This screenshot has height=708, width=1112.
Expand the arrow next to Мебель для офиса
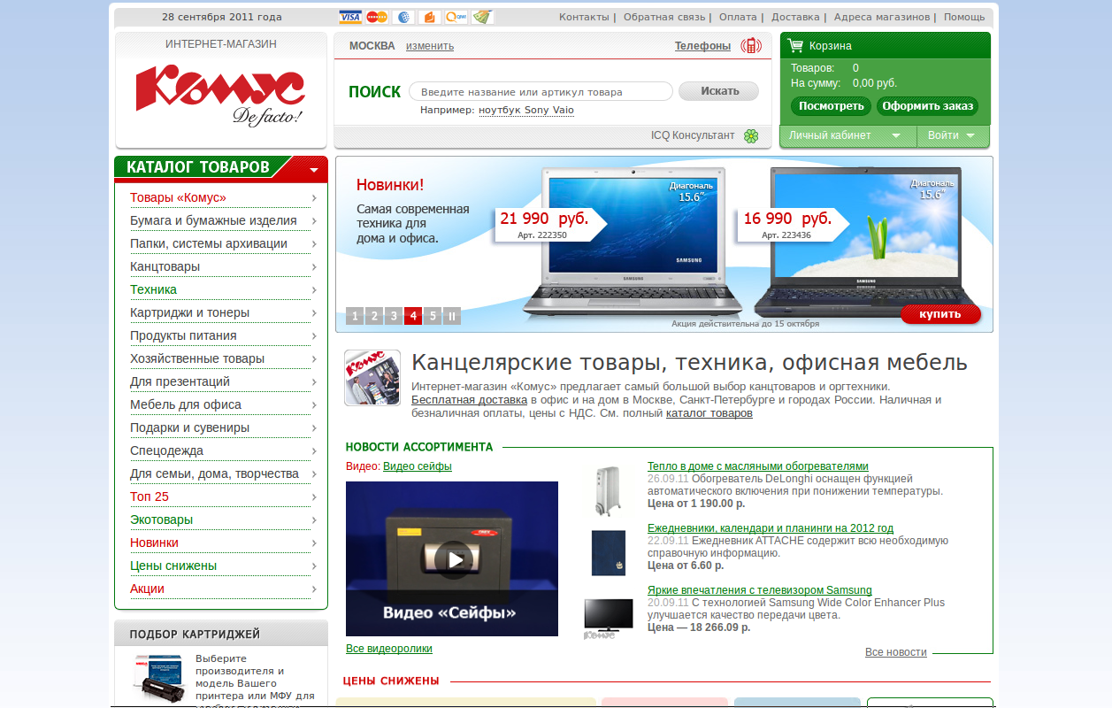click(x=314, y=404)
